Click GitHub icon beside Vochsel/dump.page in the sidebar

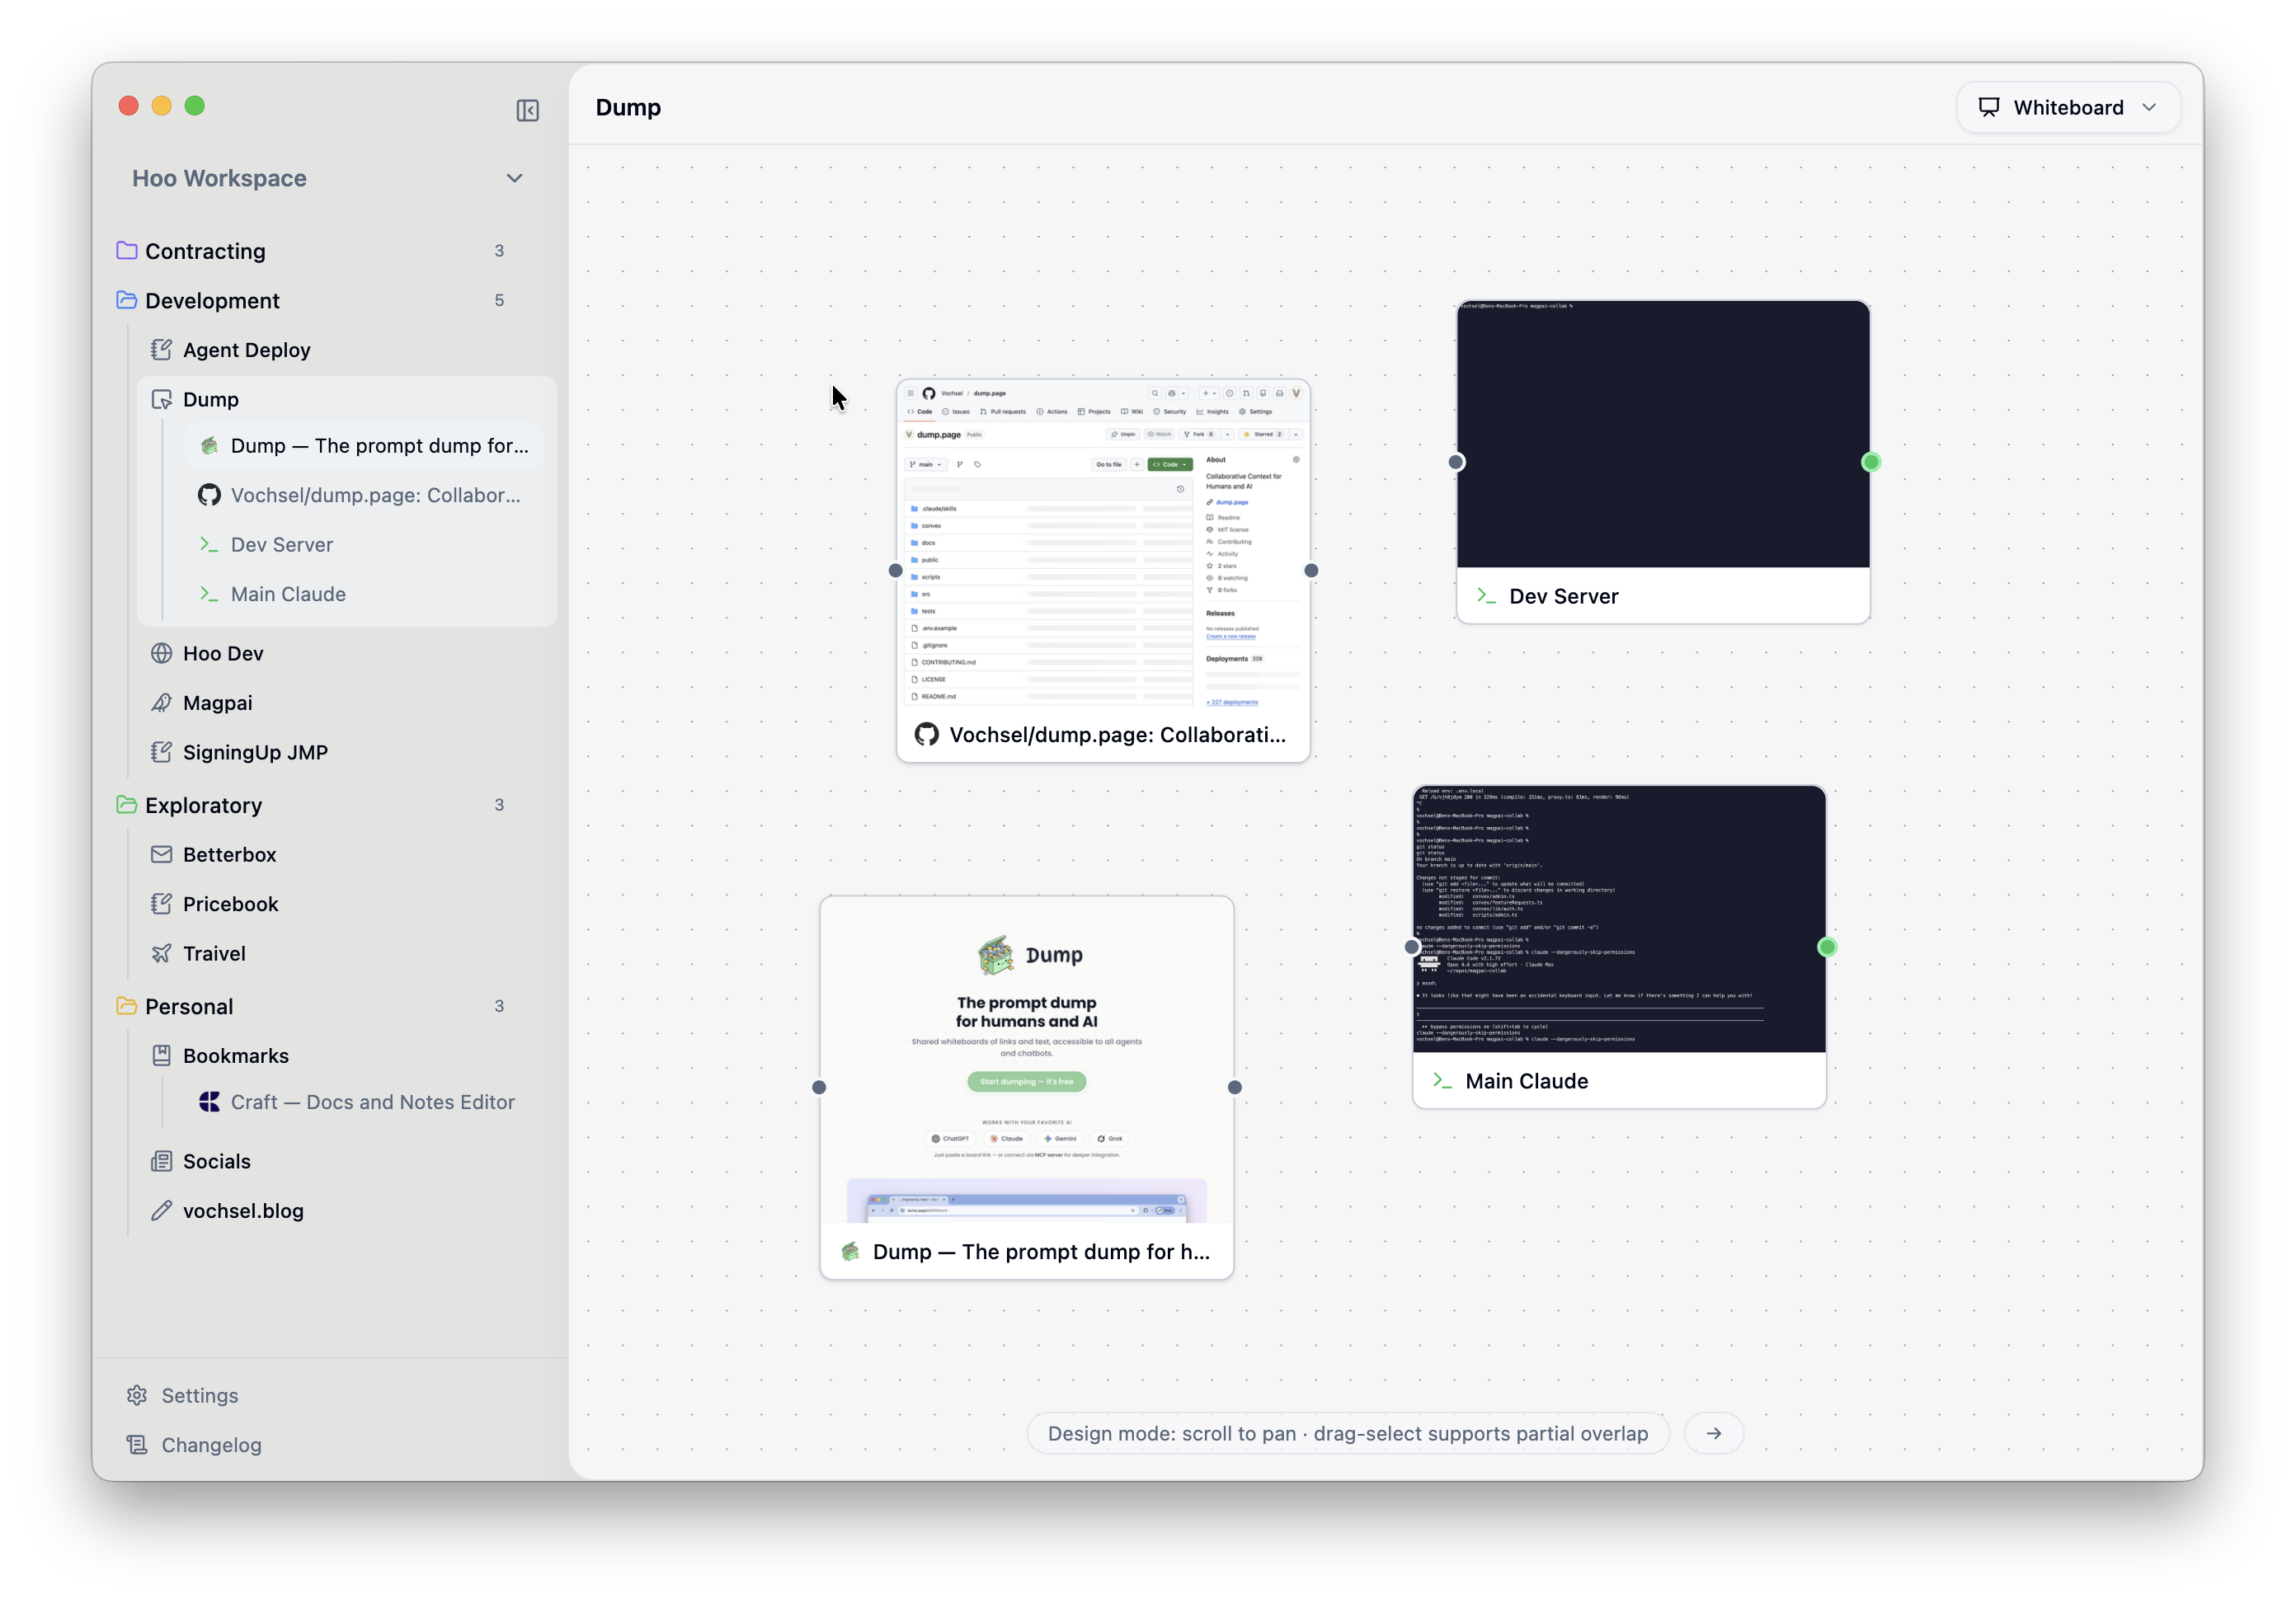[x=209, y=495]
